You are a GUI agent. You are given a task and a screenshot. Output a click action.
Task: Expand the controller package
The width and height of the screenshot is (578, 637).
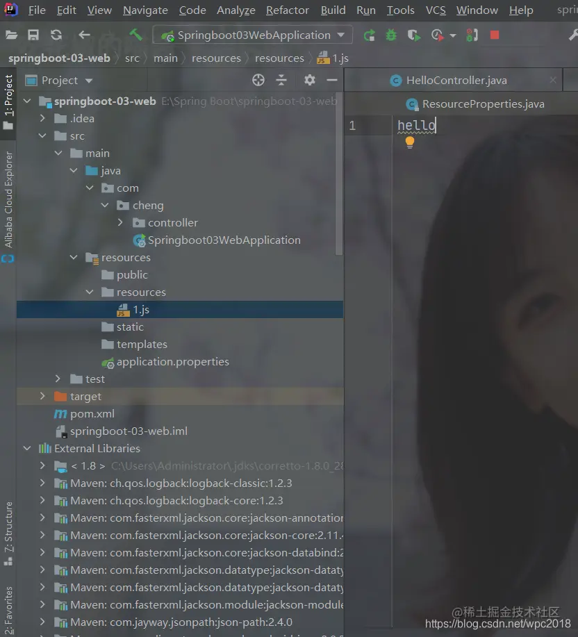(x=120, y=222)
